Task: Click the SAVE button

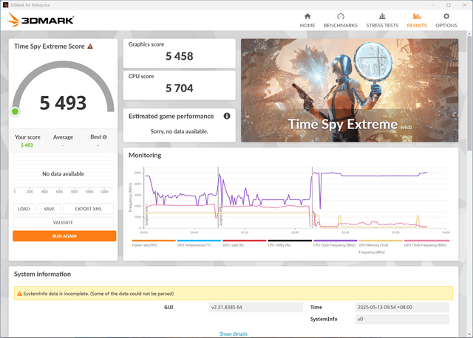Action: pyautogui.click(x=50, y=209)
